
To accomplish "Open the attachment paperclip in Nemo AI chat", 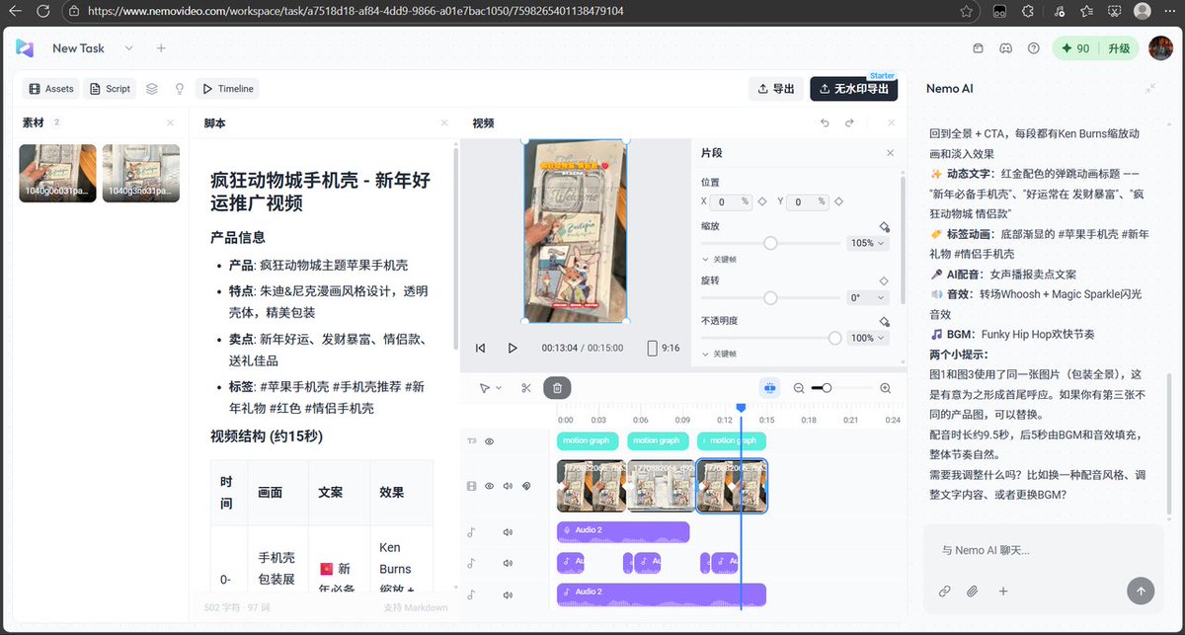I will 971,591.
